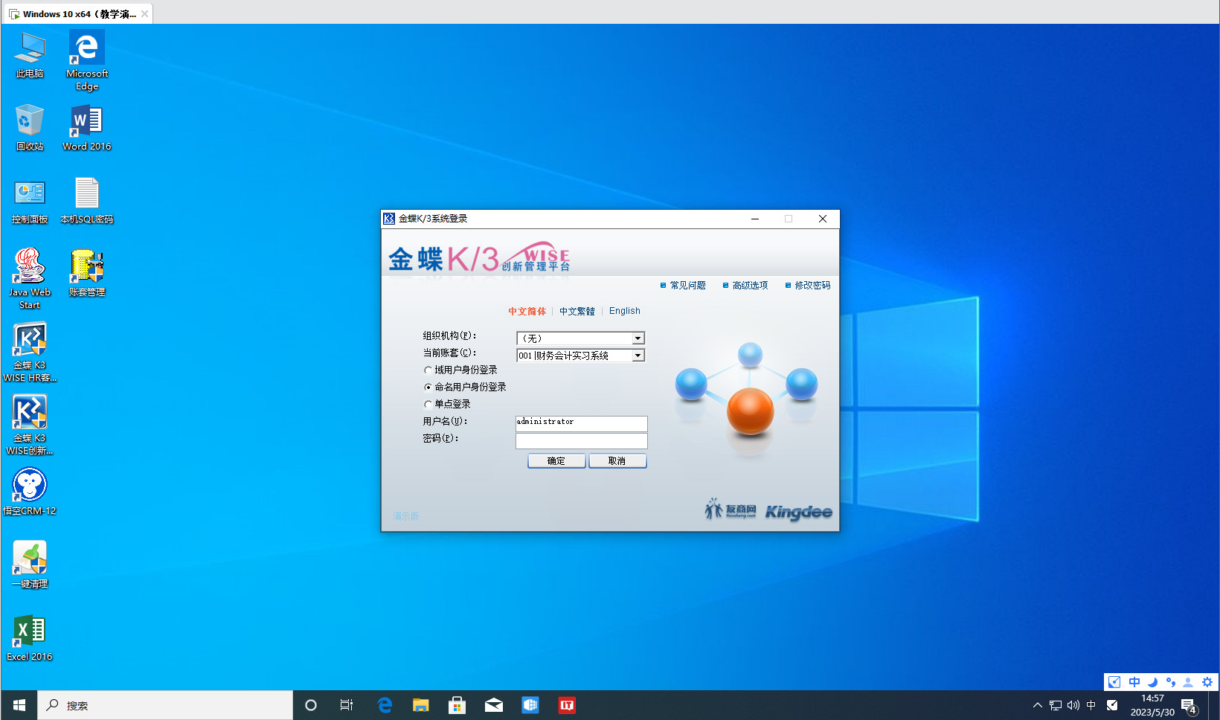Toggle the IME 中 language mode button

[x=1134, y=682]
